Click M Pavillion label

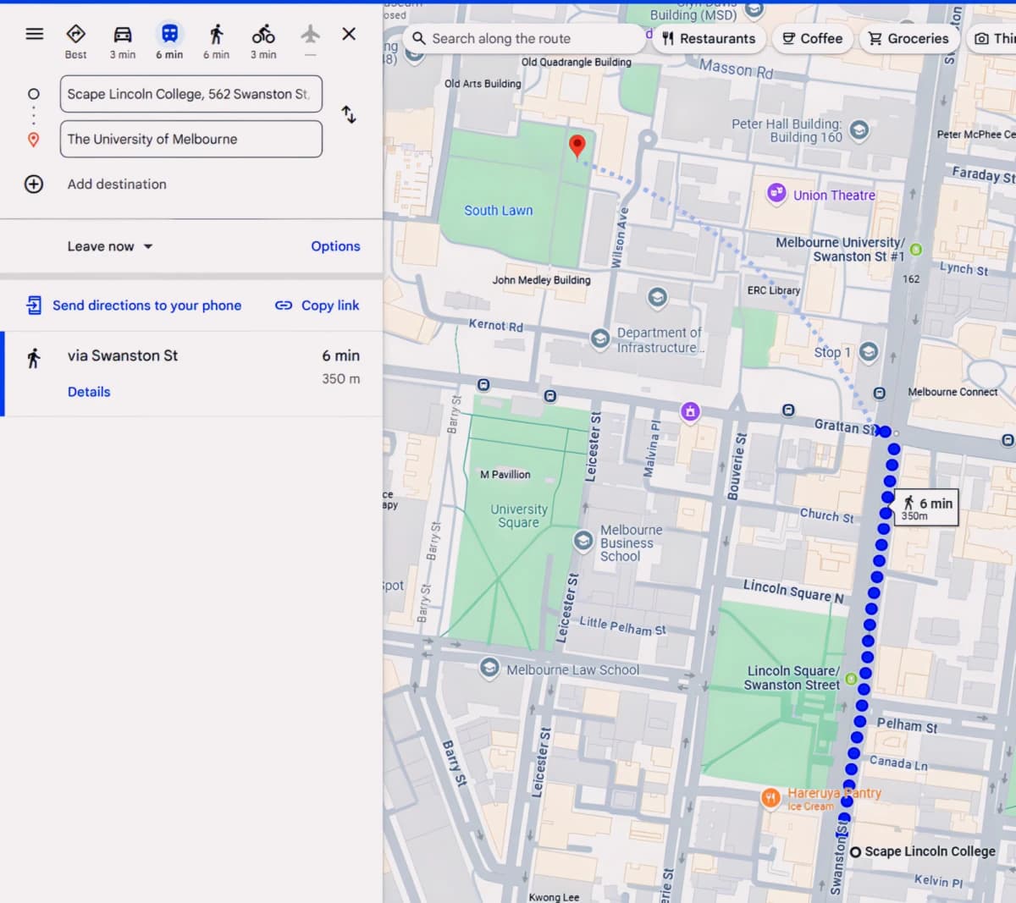505,475
